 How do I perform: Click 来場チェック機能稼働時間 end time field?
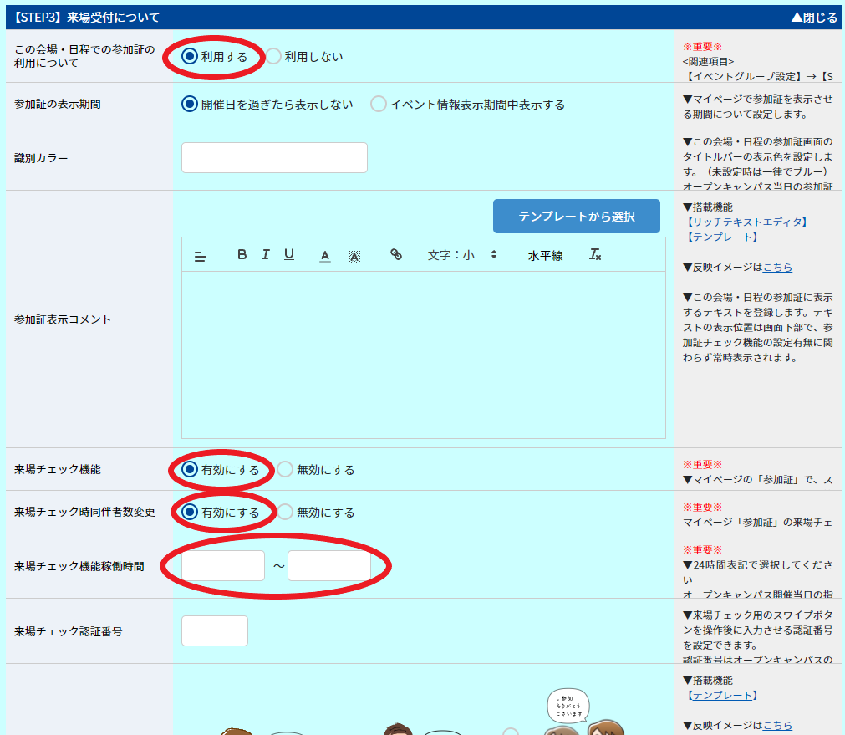329,566
